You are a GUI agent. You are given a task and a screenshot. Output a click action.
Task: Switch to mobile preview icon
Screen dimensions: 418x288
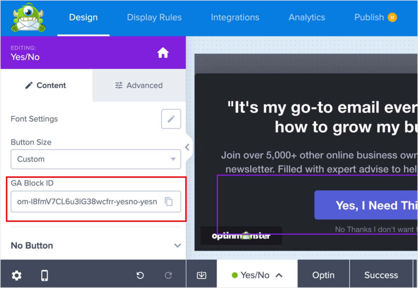(x=44, y=275)
